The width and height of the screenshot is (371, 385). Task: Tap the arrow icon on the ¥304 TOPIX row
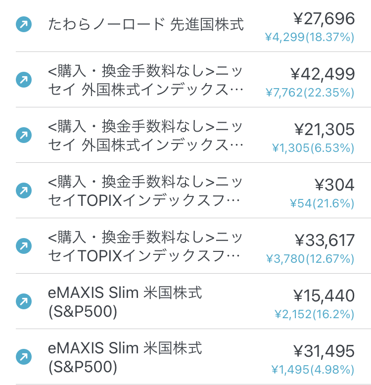pyautogui.click(x=24, y=191)
